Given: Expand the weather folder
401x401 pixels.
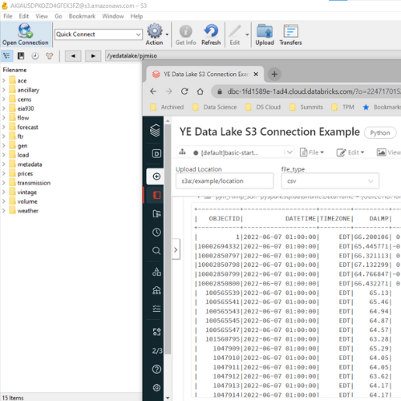Looking at the screenshot, I should [4, 211].
